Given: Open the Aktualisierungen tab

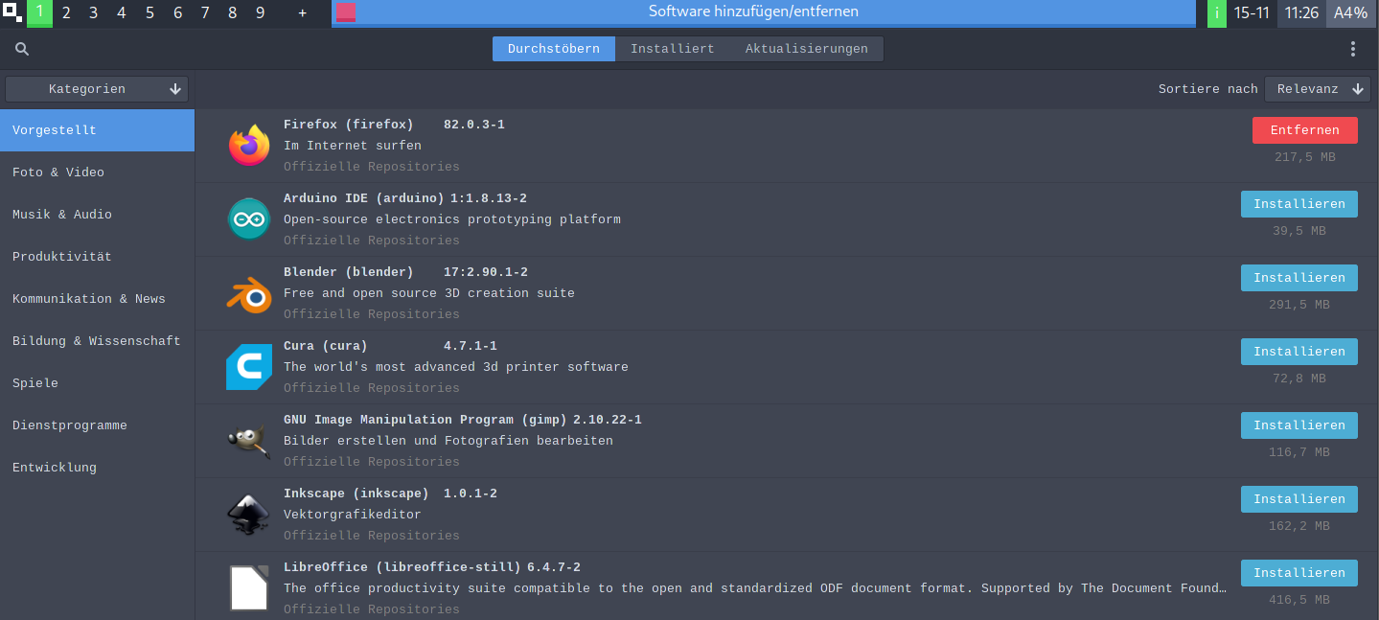Looking at the screenshot, I should (806, 49).
